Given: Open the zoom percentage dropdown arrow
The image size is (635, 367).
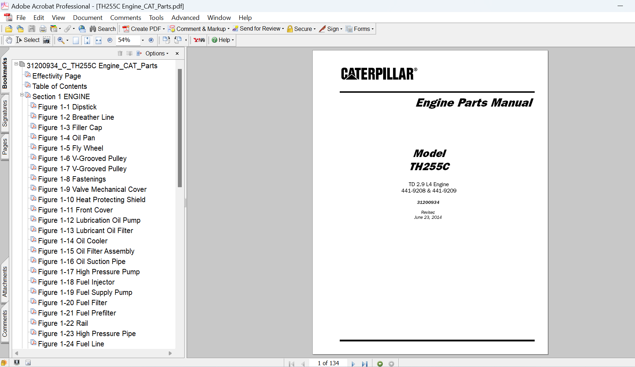Looking at the screenshot, I should [143, 40].
